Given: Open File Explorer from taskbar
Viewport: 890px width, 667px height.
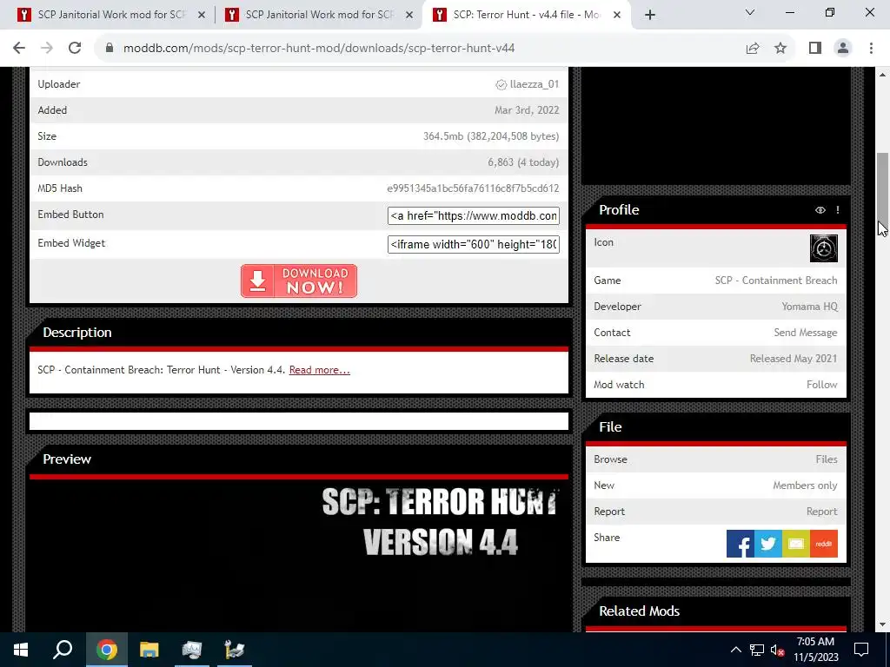Looking at the screenshot, I should [149, 650].
